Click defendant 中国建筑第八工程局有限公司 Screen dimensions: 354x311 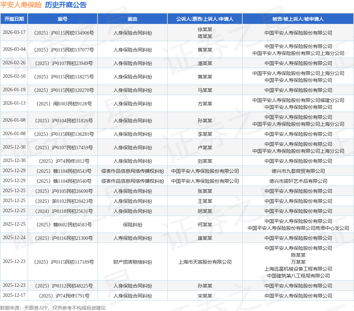[298, 276]
